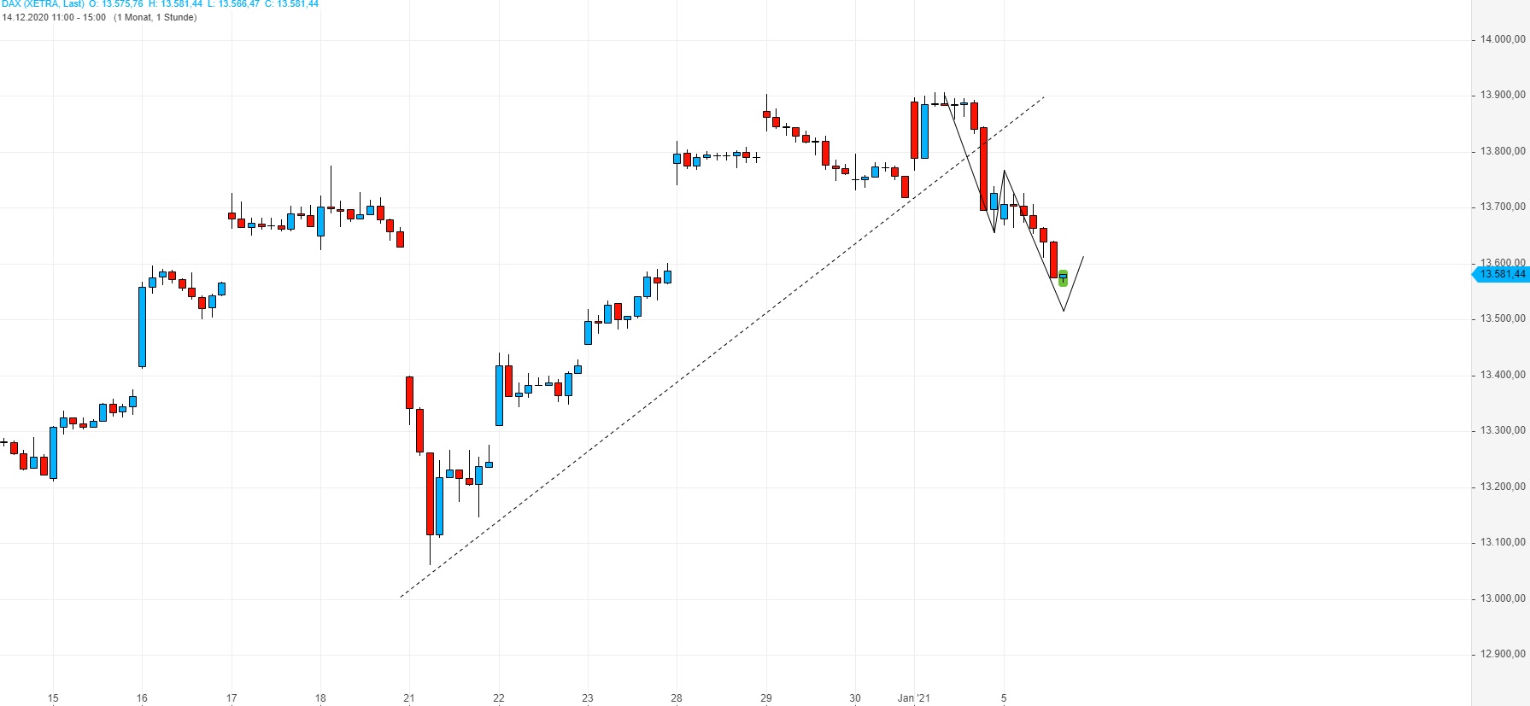Click the final upward segment of the zigzag line

[x=1074, y=283]
